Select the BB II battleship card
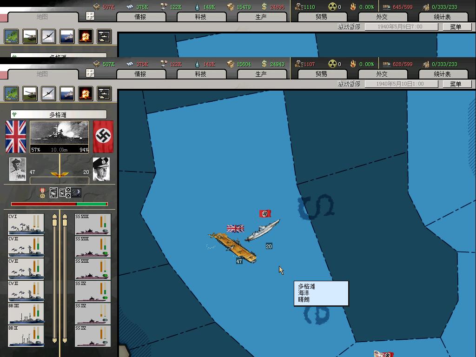 26,336
